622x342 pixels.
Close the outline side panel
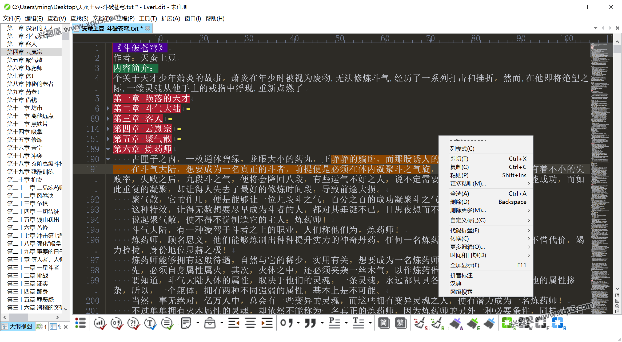click(x=66, y=327)
